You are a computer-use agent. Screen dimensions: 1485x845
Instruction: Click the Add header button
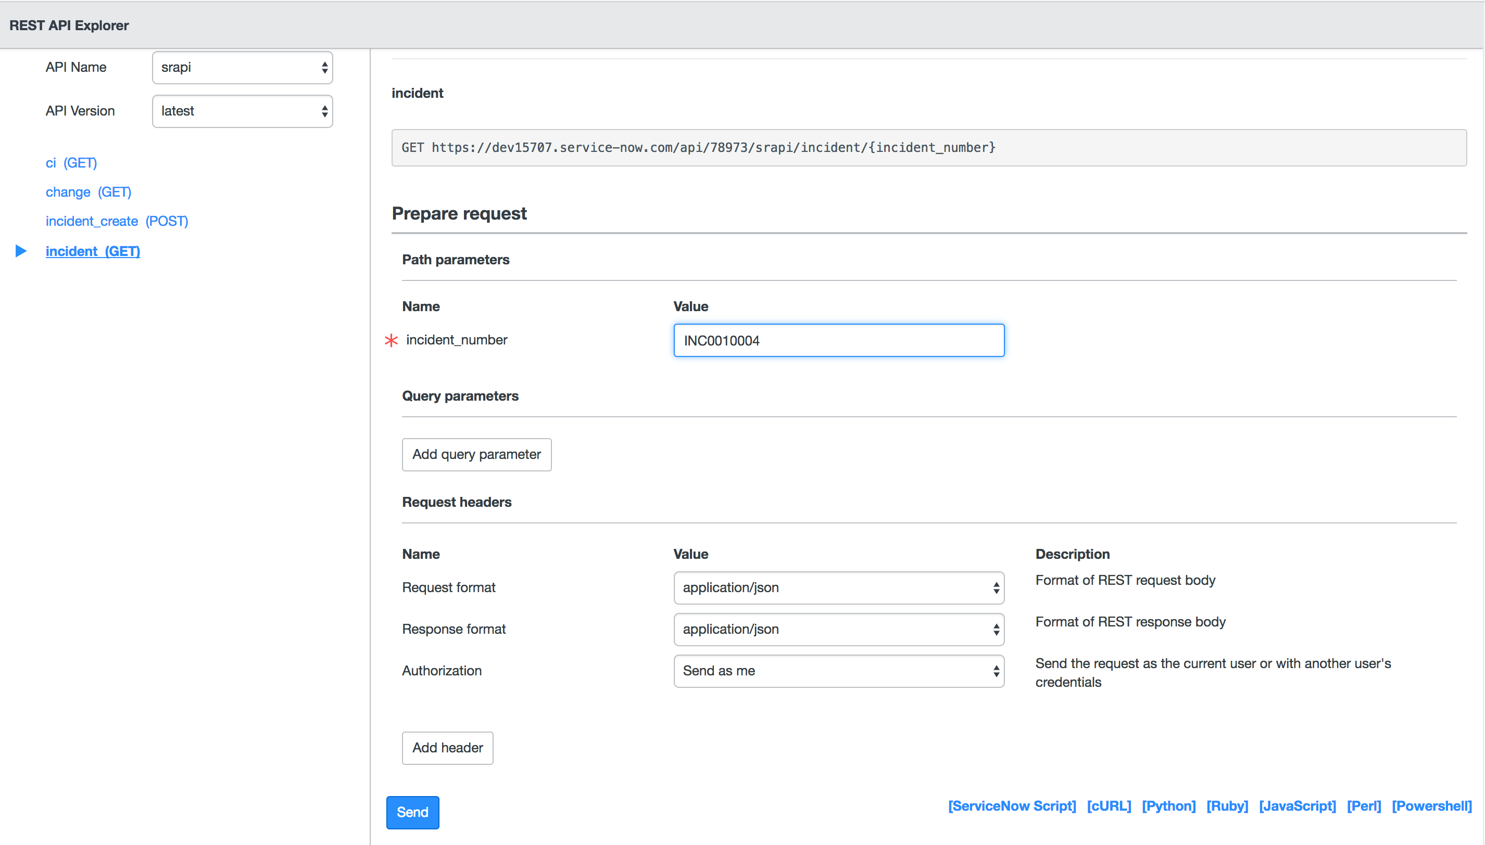tap(447, 748)
